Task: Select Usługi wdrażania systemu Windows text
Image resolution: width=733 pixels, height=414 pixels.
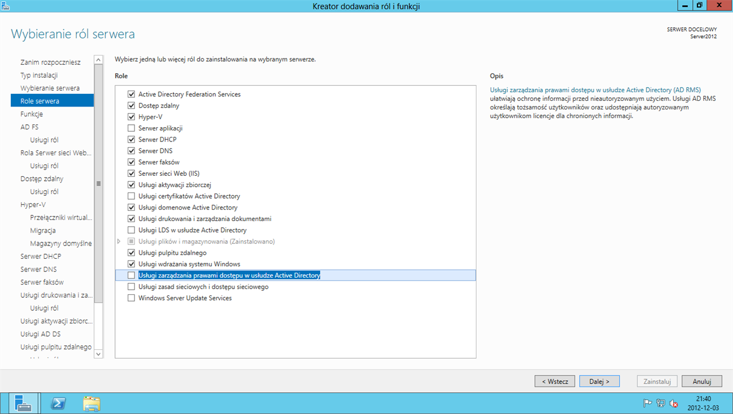Action: click(x=189, y=264)
